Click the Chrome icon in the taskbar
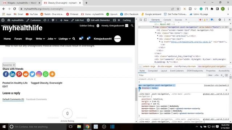Viewport: 232px width, 130px height. coord(87,127)
